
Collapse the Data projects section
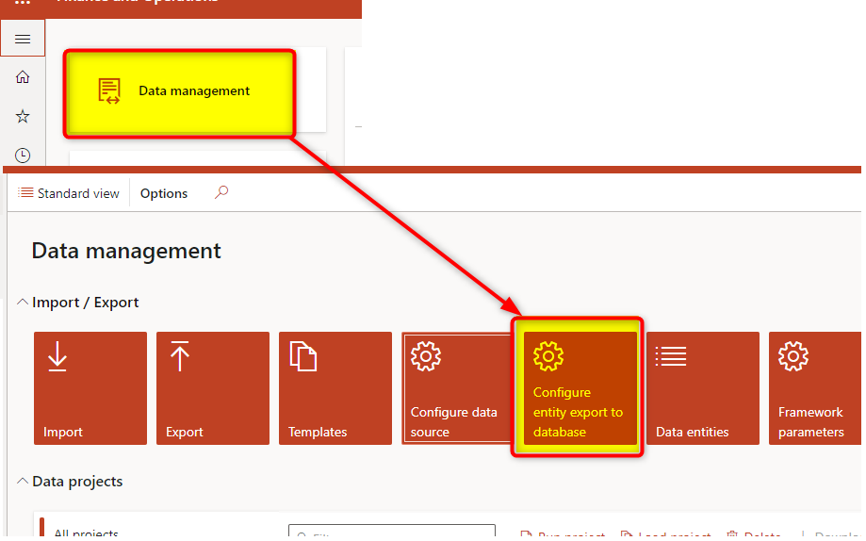click(x=22, y=482)
